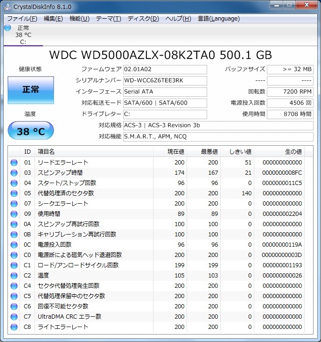Click status icon for 05 代替処理済のセクタ数
Image resolution: width=321 pixels, height=342 pixels.
pos(14,193)
